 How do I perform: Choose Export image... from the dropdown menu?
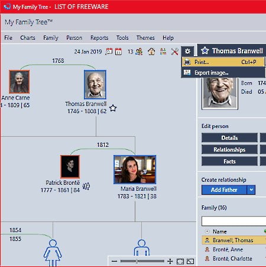click(x=223, y=73)
